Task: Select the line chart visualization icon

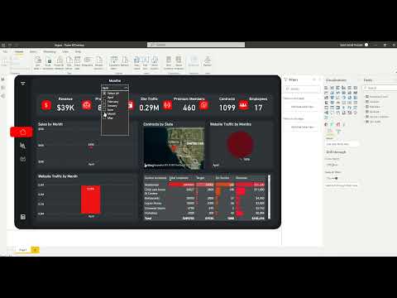Action: 327,93
